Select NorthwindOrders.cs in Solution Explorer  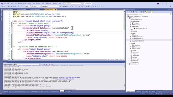[139, 40]
